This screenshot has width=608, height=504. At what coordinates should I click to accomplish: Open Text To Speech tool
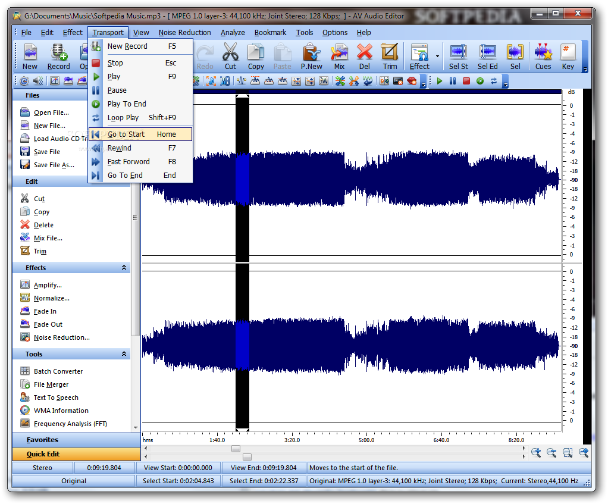coord(56,397)
